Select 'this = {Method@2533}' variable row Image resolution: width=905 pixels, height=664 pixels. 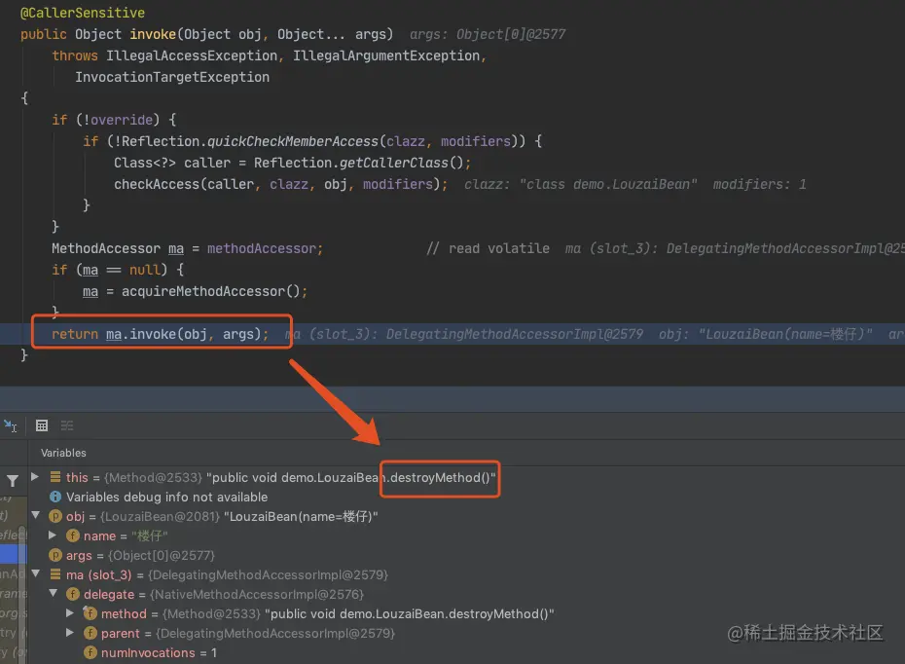(466, 477)
